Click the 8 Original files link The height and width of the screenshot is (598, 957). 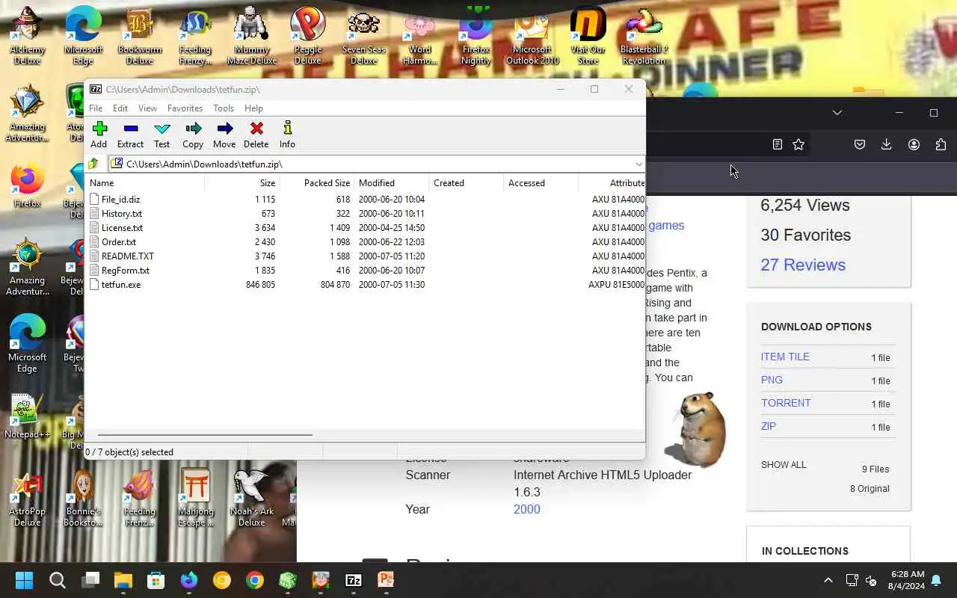pyautogui.click(x=870, y=488)
